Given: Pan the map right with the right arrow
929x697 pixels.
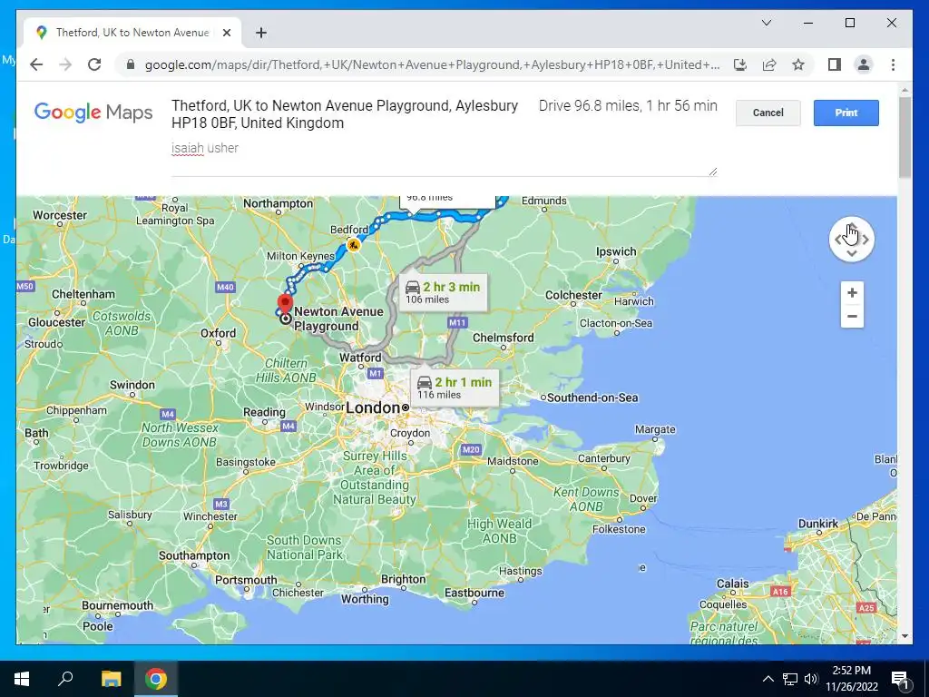Looking at the screenshot, I should pyautogui.click(x=865, y=240).
